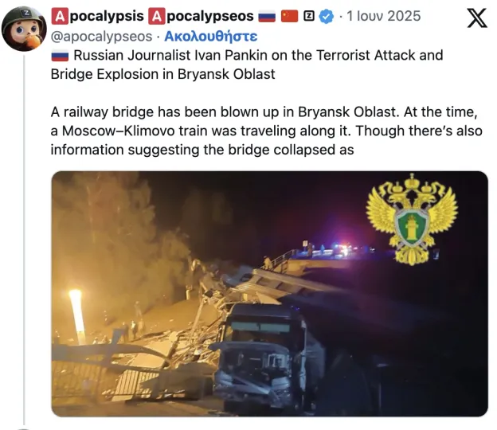This screenshot has height=430, width=497.
Task: Click the golden double-headed eagle emblem
Action: click(412, 219)
